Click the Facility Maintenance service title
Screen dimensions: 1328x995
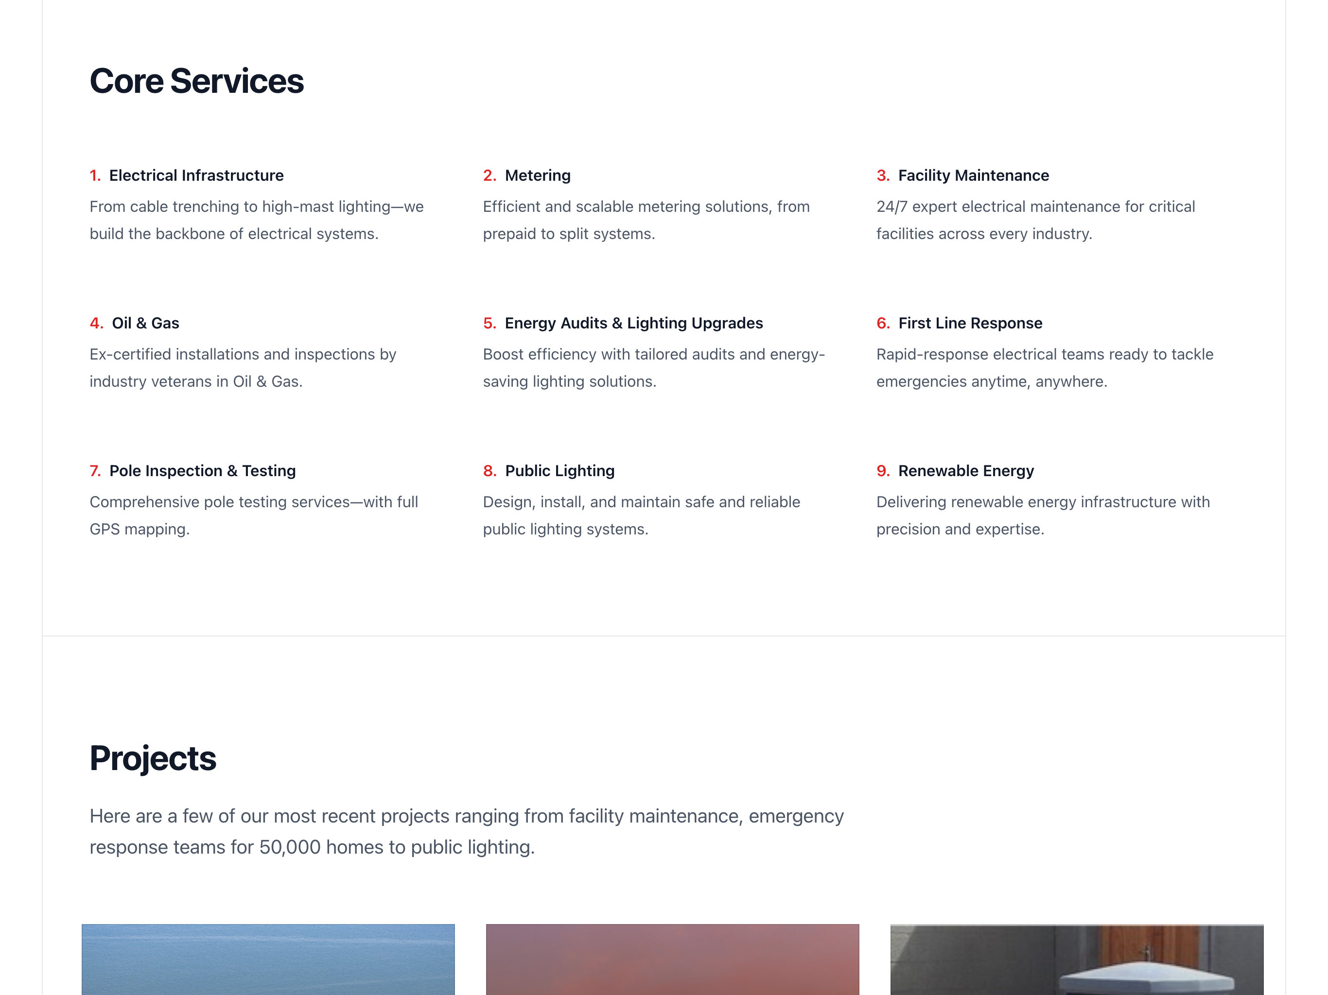click(973, 175)
